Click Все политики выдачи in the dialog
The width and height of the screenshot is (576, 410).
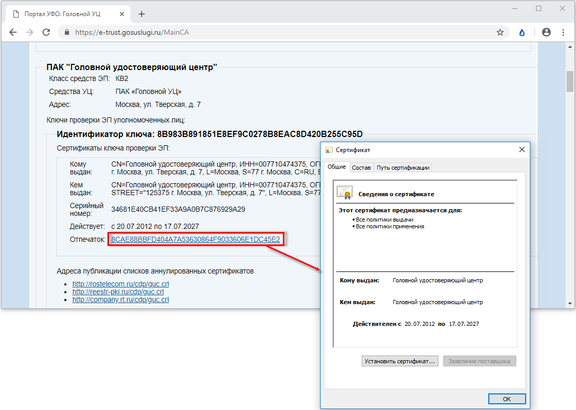(x=385, y=220)
